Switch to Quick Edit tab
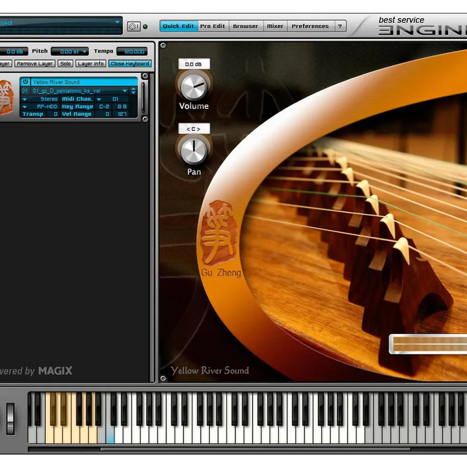Image resolution: width=467 pixels, height=468 pixels. 178,26
